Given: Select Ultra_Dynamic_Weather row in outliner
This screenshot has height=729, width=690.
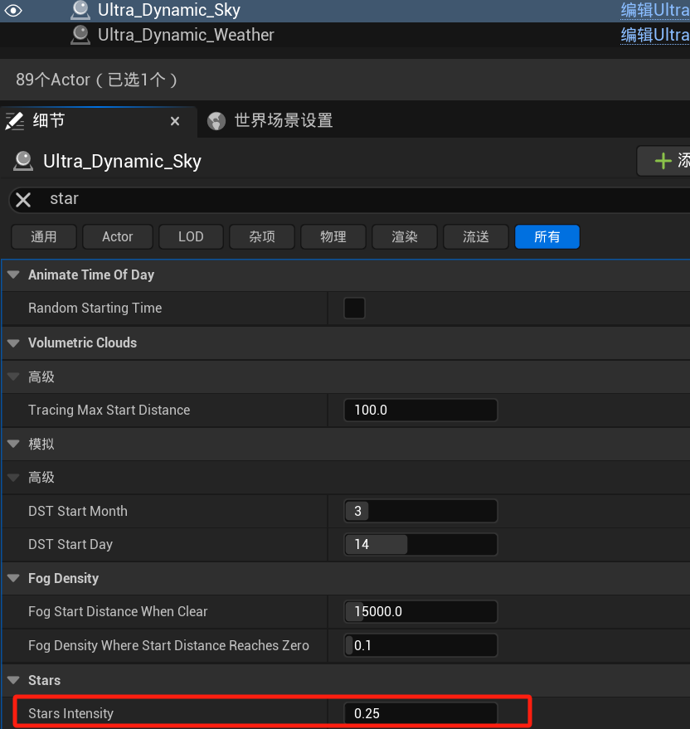Looking at the screenshot, I should click(x=345, y=35).
